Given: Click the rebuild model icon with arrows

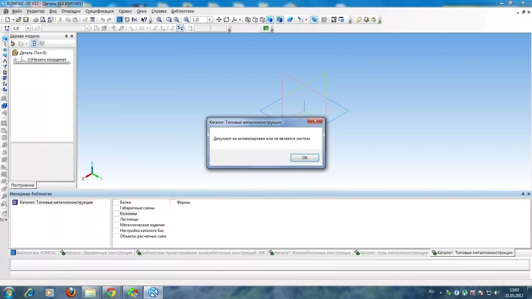Looking at the screenshot, I should (342, 20).
